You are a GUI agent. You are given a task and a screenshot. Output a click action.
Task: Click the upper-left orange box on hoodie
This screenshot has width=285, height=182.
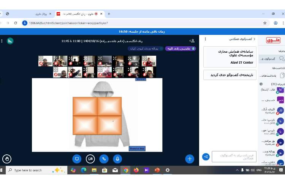point(85,106)
